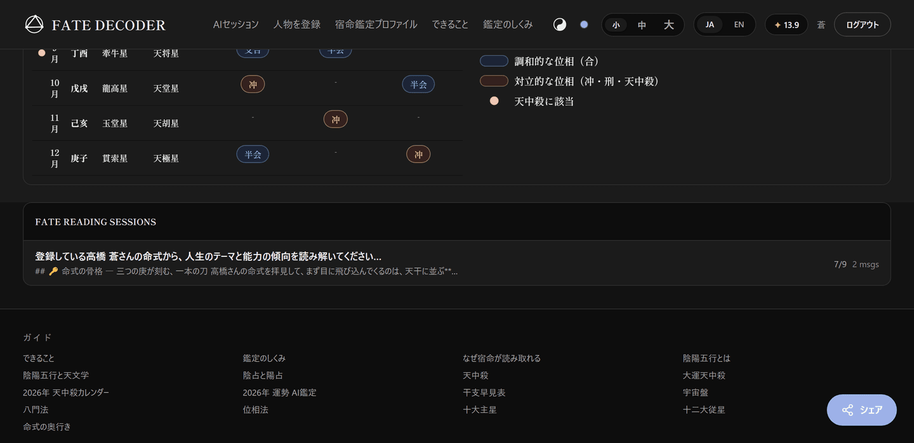Screen dimensions: 914x443
Task: Open the シェア share button
Action: tap(862, 410)
